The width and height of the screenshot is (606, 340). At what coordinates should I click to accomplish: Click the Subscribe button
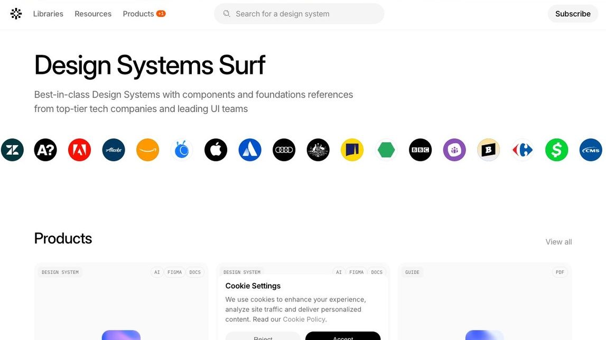(573, 14)
